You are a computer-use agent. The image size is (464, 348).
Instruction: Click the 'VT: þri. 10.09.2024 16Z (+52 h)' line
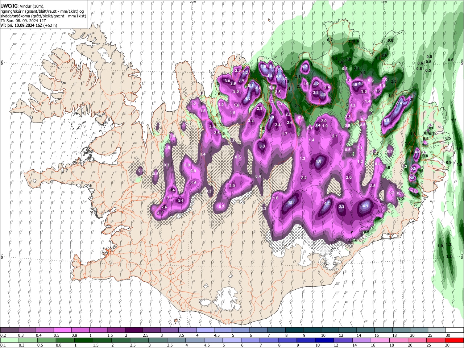(29, 25)
